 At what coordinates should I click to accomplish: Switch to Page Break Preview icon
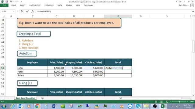click(167, 102)
